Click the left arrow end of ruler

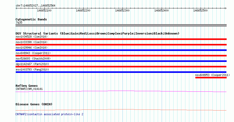[16, 8]
